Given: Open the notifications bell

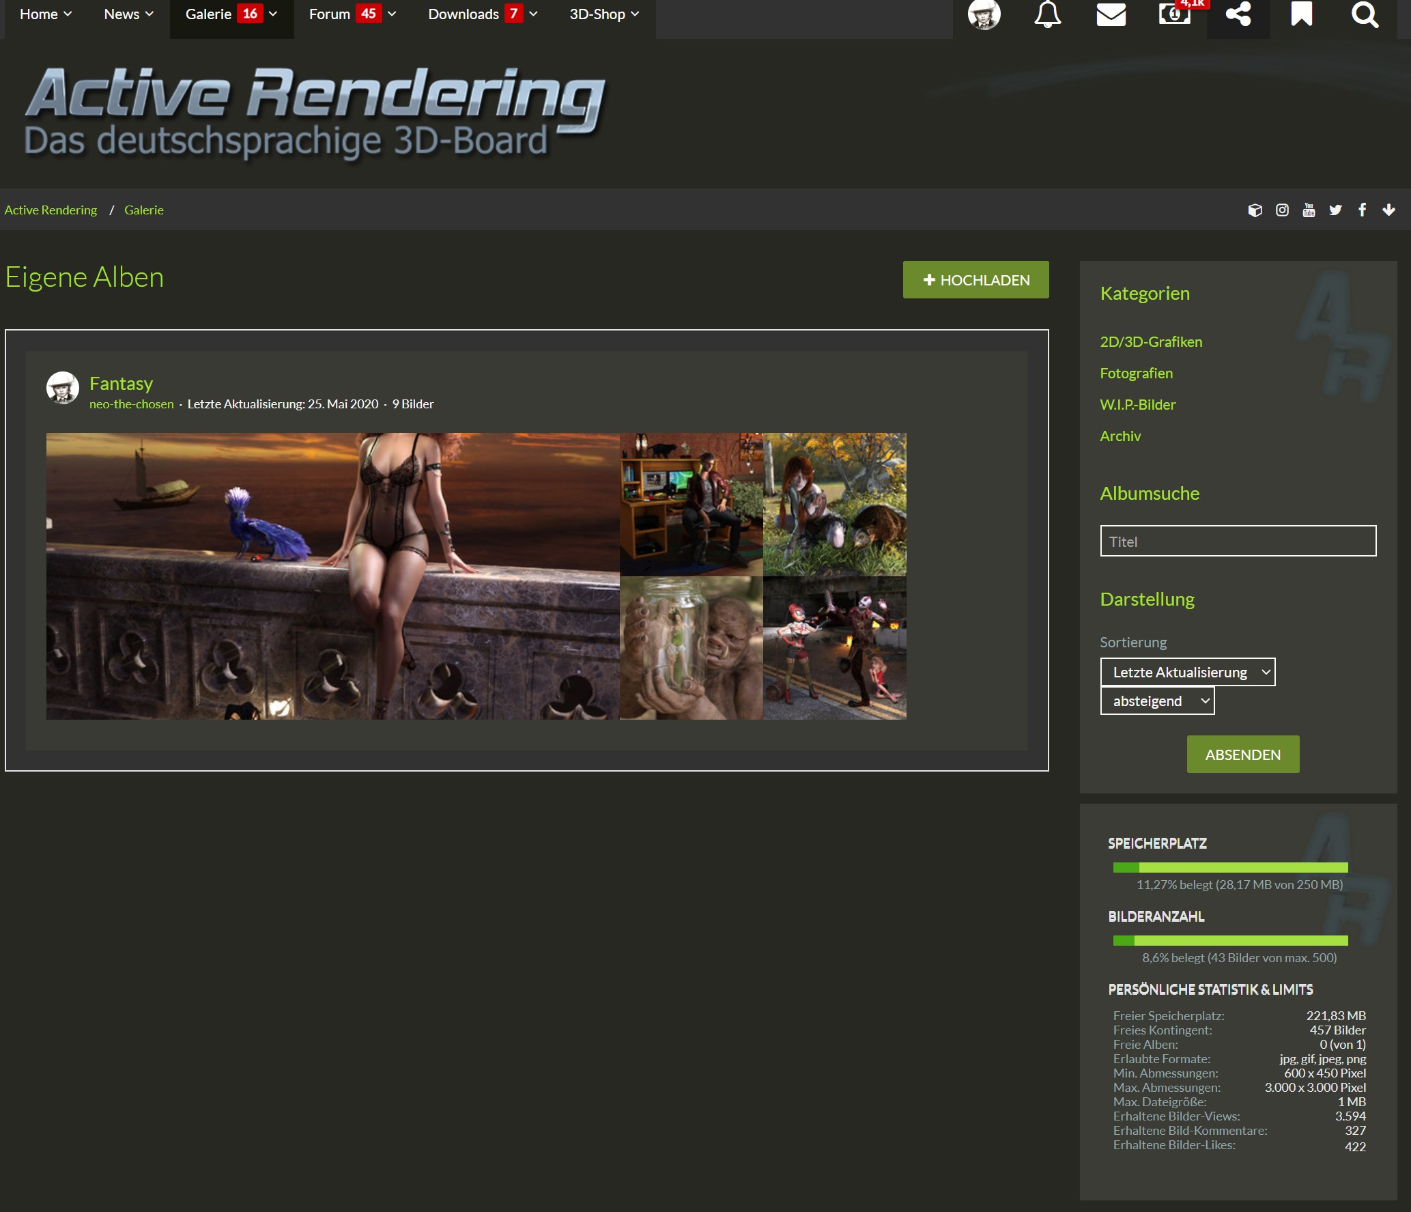Looking at the screenshot, I should pos(1047,14).
